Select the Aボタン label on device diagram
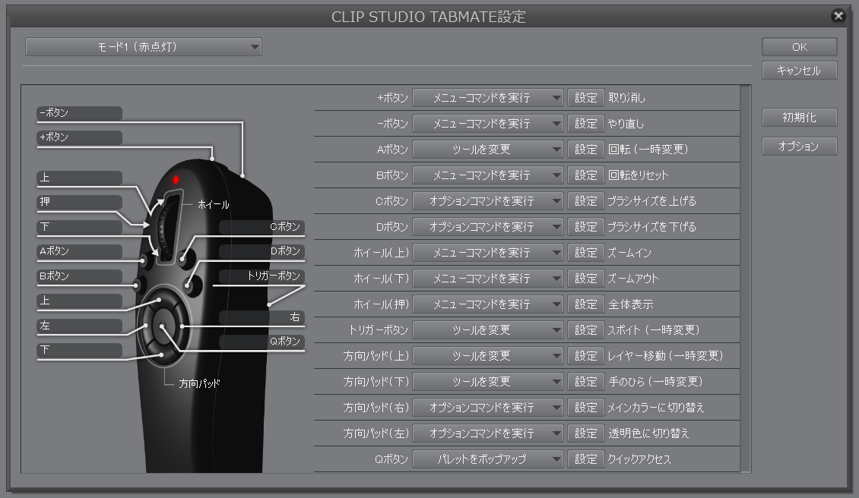The height and width of the screenshot is (498, 859). [79, 251]
